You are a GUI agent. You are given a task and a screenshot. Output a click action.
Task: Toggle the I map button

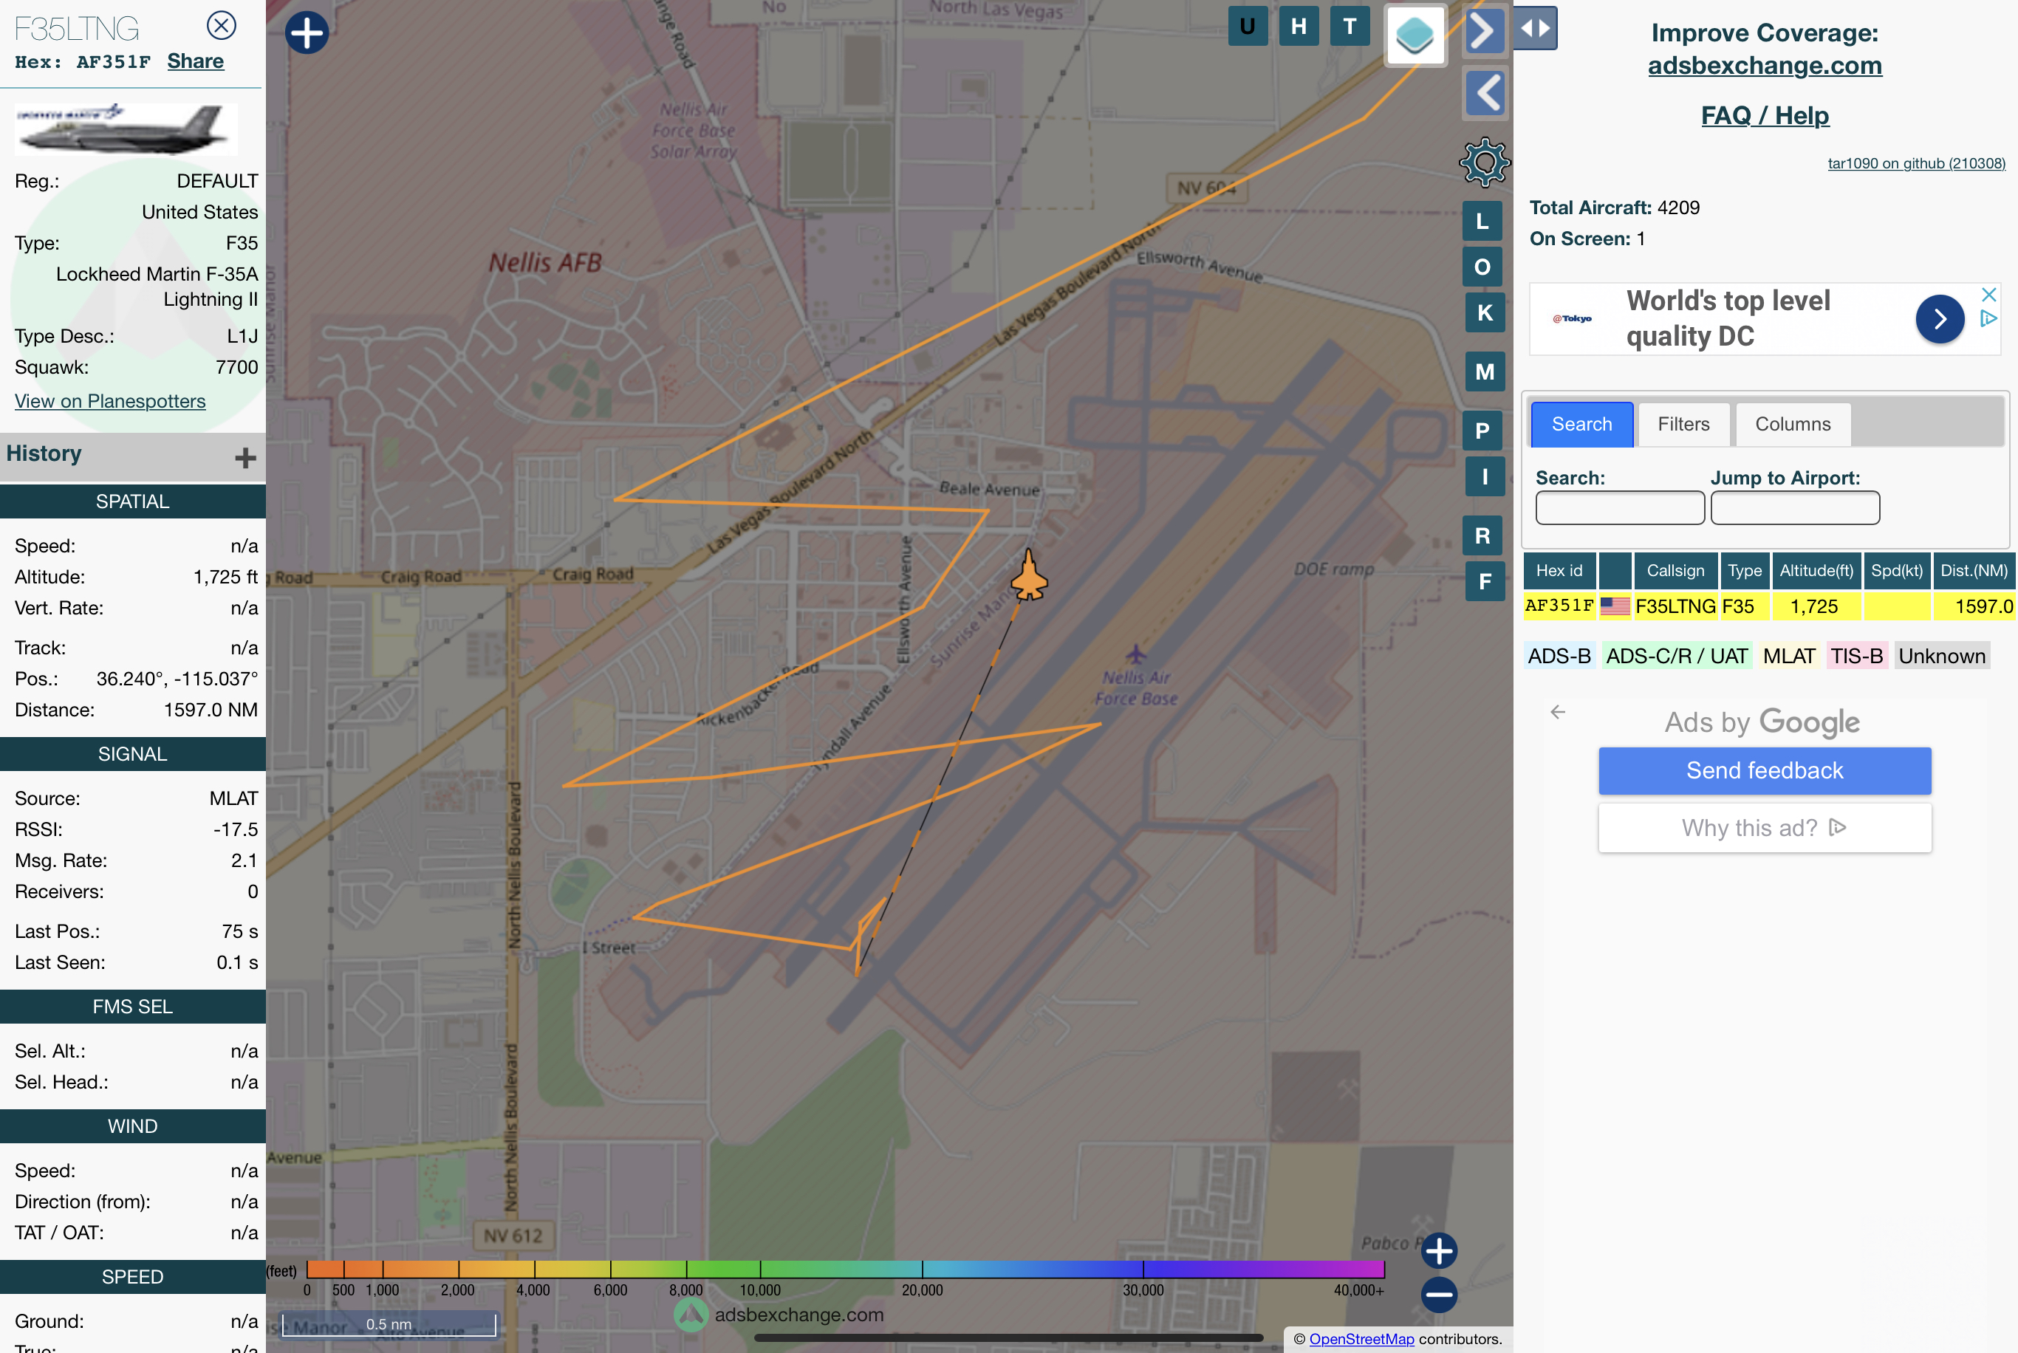point(1485,476)
